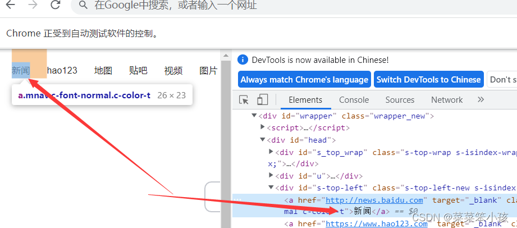Show more DevTools tabs chevron
The width and height of the screenshot is (517, 228).
pyautogui.click(x=481, y=99)
